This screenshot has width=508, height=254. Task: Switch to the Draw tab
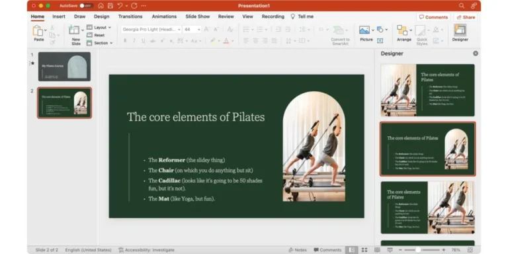coord(79,17)
